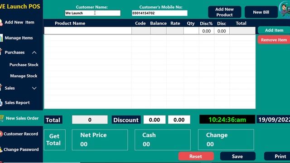Click the Manage Items sidebar icon

point(1,38)
